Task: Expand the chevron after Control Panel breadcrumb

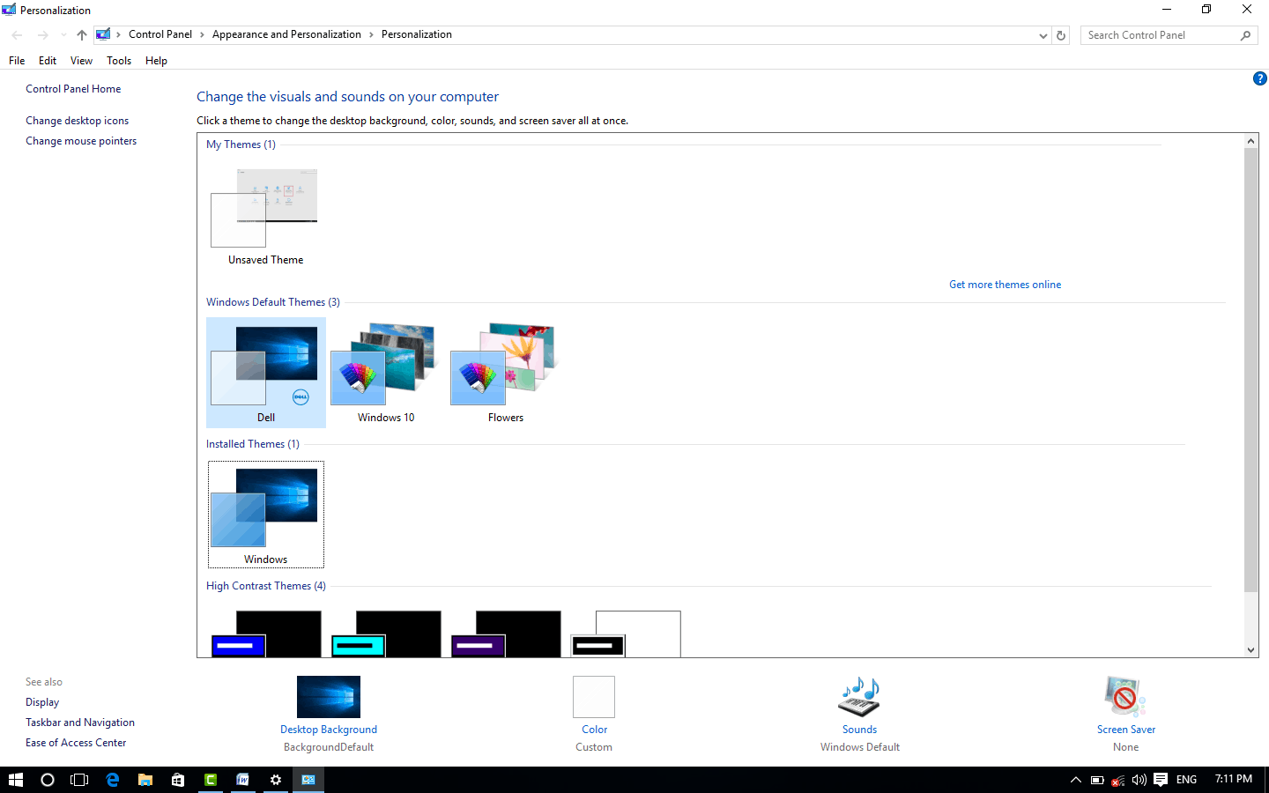Action: [202, 34]
